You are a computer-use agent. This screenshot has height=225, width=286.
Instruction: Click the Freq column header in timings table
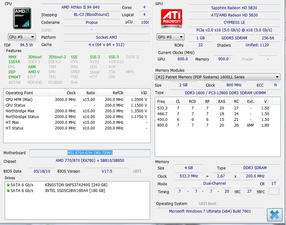(x=163, y=102)
